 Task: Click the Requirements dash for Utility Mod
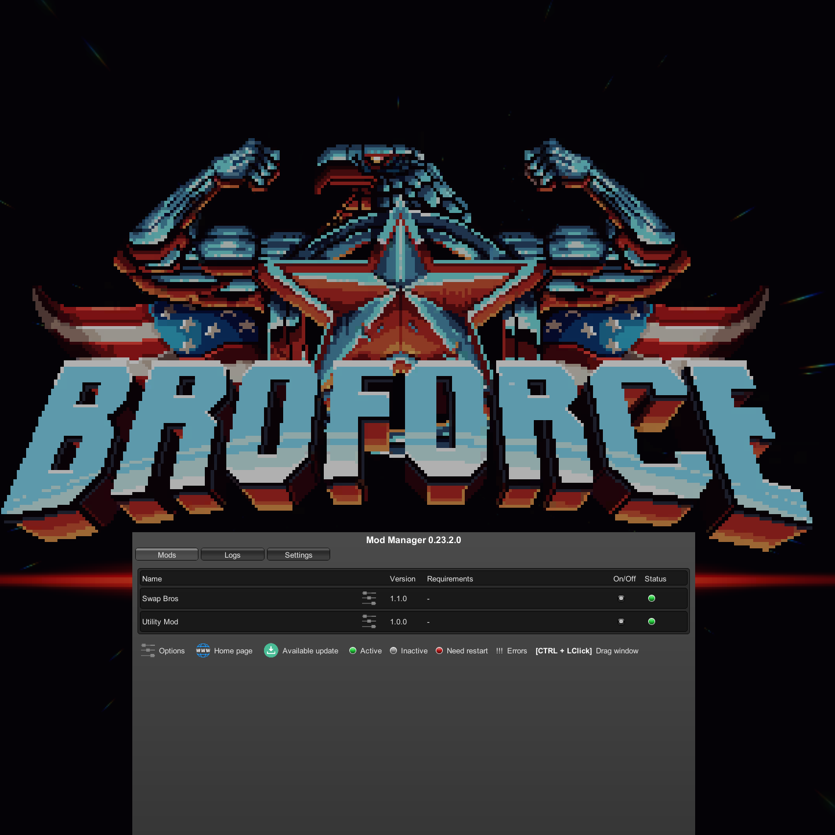coord(428,622)
